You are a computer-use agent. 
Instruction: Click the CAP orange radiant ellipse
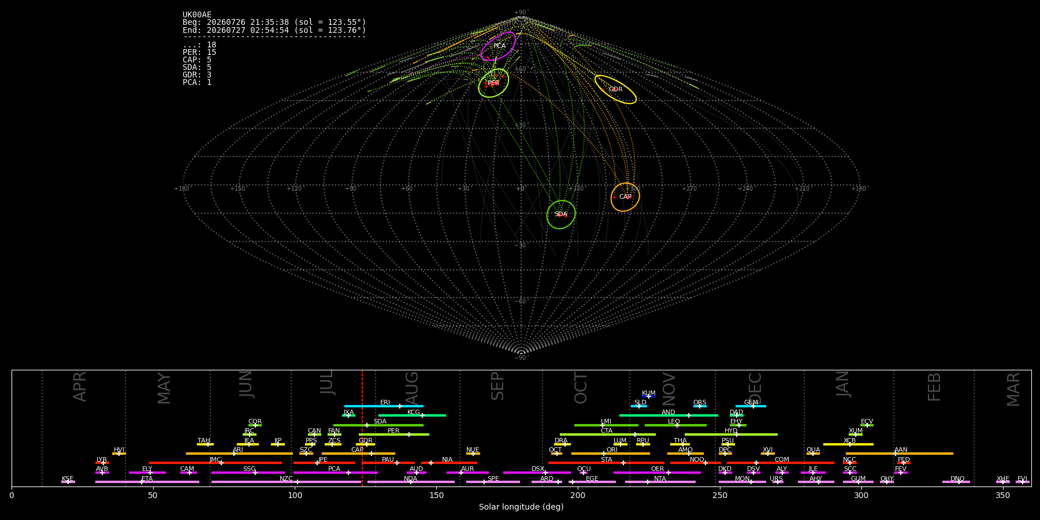coord(625,197)
